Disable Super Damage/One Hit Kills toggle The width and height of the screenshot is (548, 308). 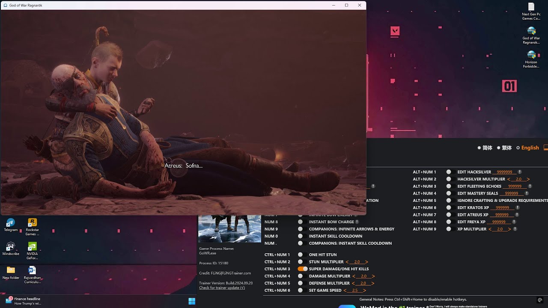coord(303,269)
